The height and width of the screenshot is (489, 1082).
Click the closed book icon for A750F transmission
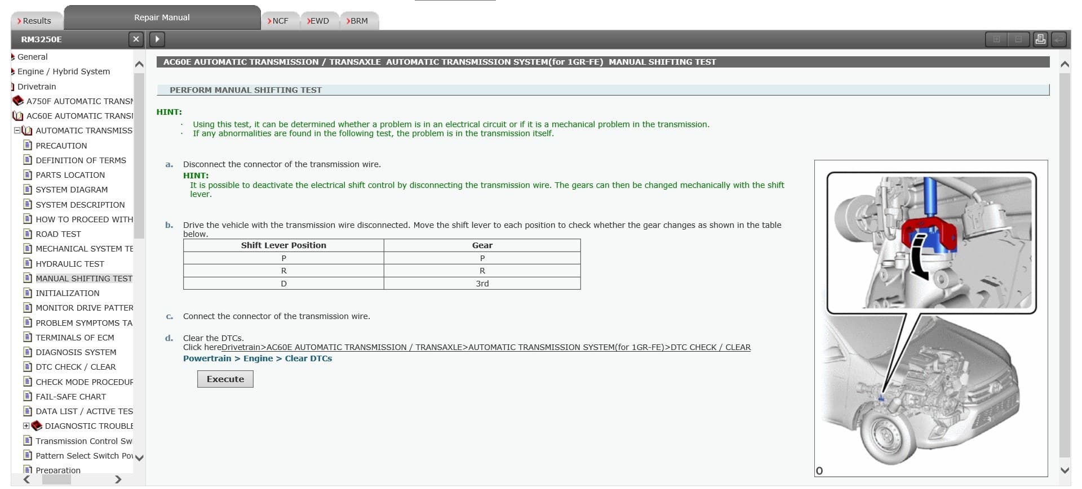pyautogui.click(x=18, y=101)
